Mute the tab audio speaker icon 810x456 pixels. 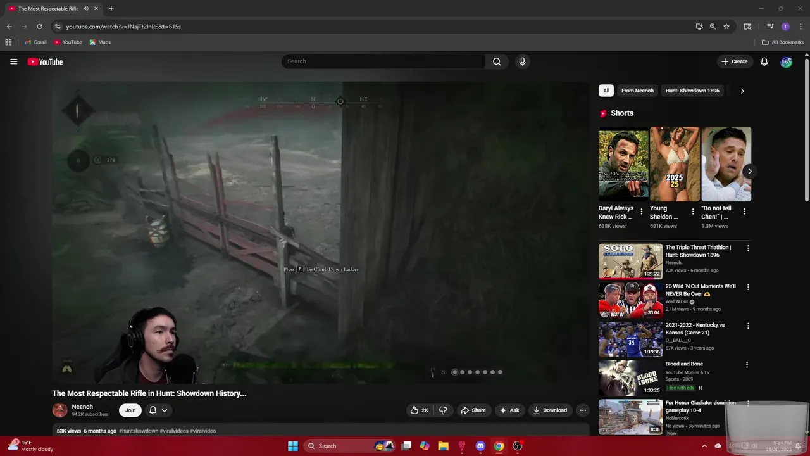click(86, 9)
